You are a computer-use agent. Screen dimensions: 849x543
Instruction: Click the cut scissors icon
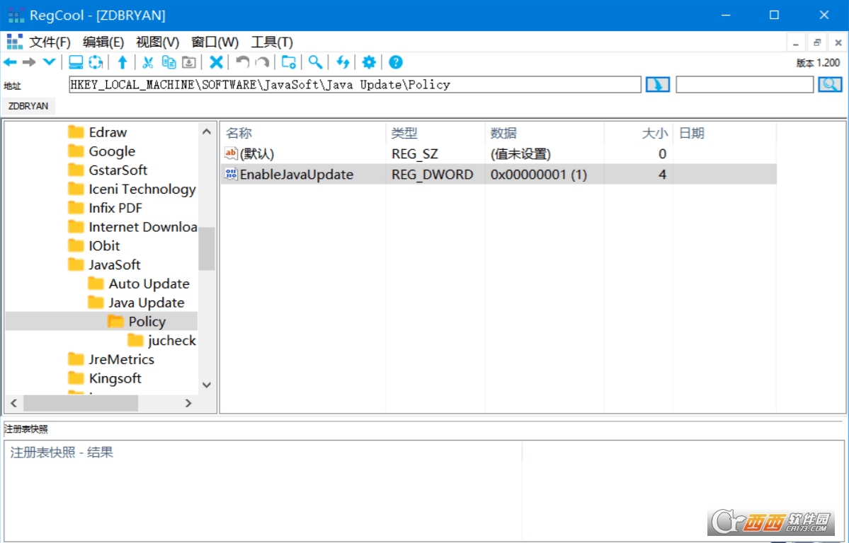point(147,62)
